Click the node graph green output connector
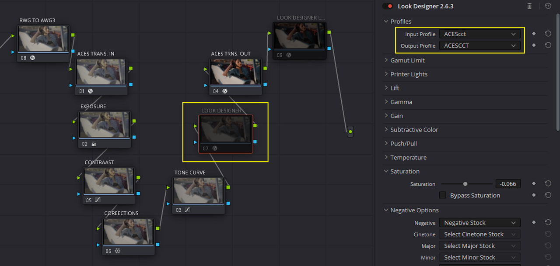 350,131
